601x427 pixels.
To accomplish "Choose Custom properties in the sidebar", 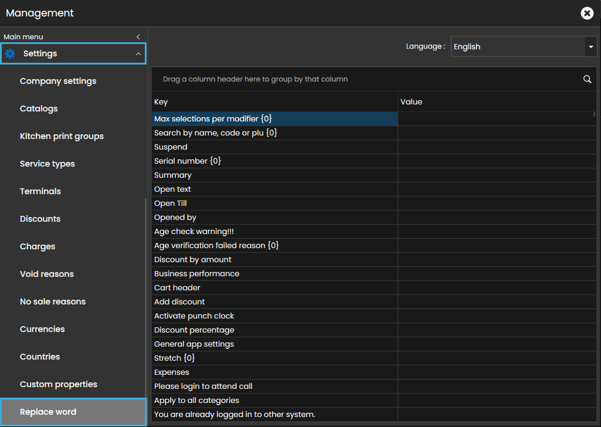I will [59, 384].
